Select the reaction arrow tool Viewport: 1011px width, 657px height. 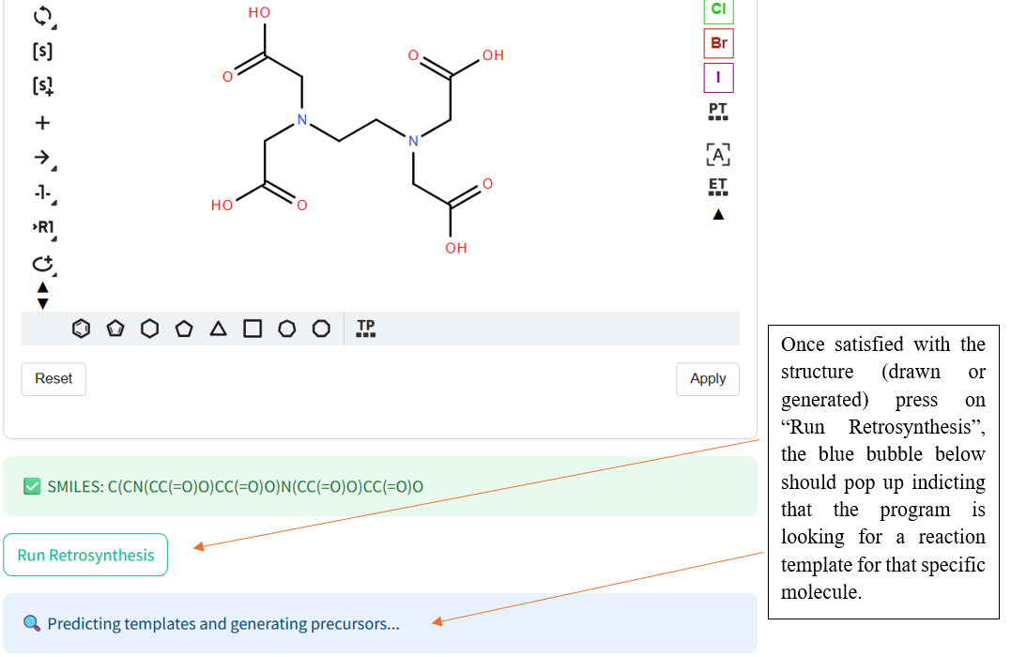tap(42, 158)
